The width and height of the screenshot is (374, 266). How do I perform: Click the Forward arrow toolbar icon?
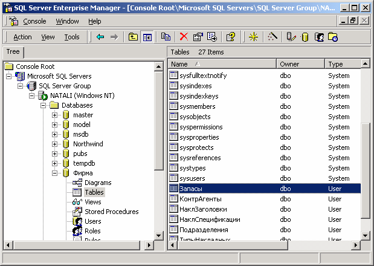[114, 37]
